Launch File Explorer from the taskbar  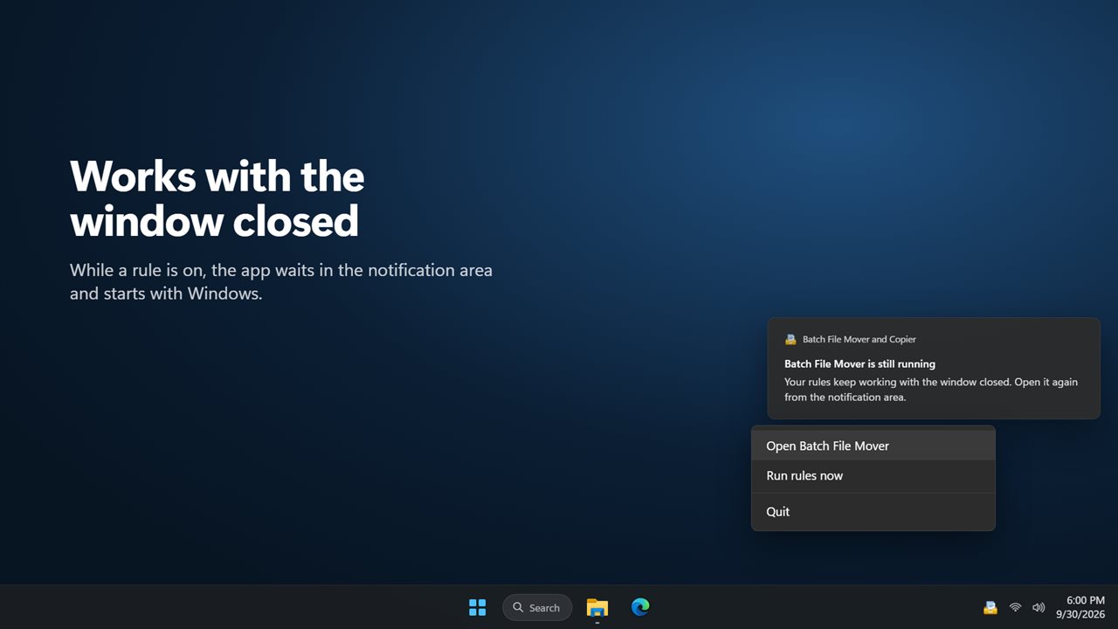(x=597, y=607)
